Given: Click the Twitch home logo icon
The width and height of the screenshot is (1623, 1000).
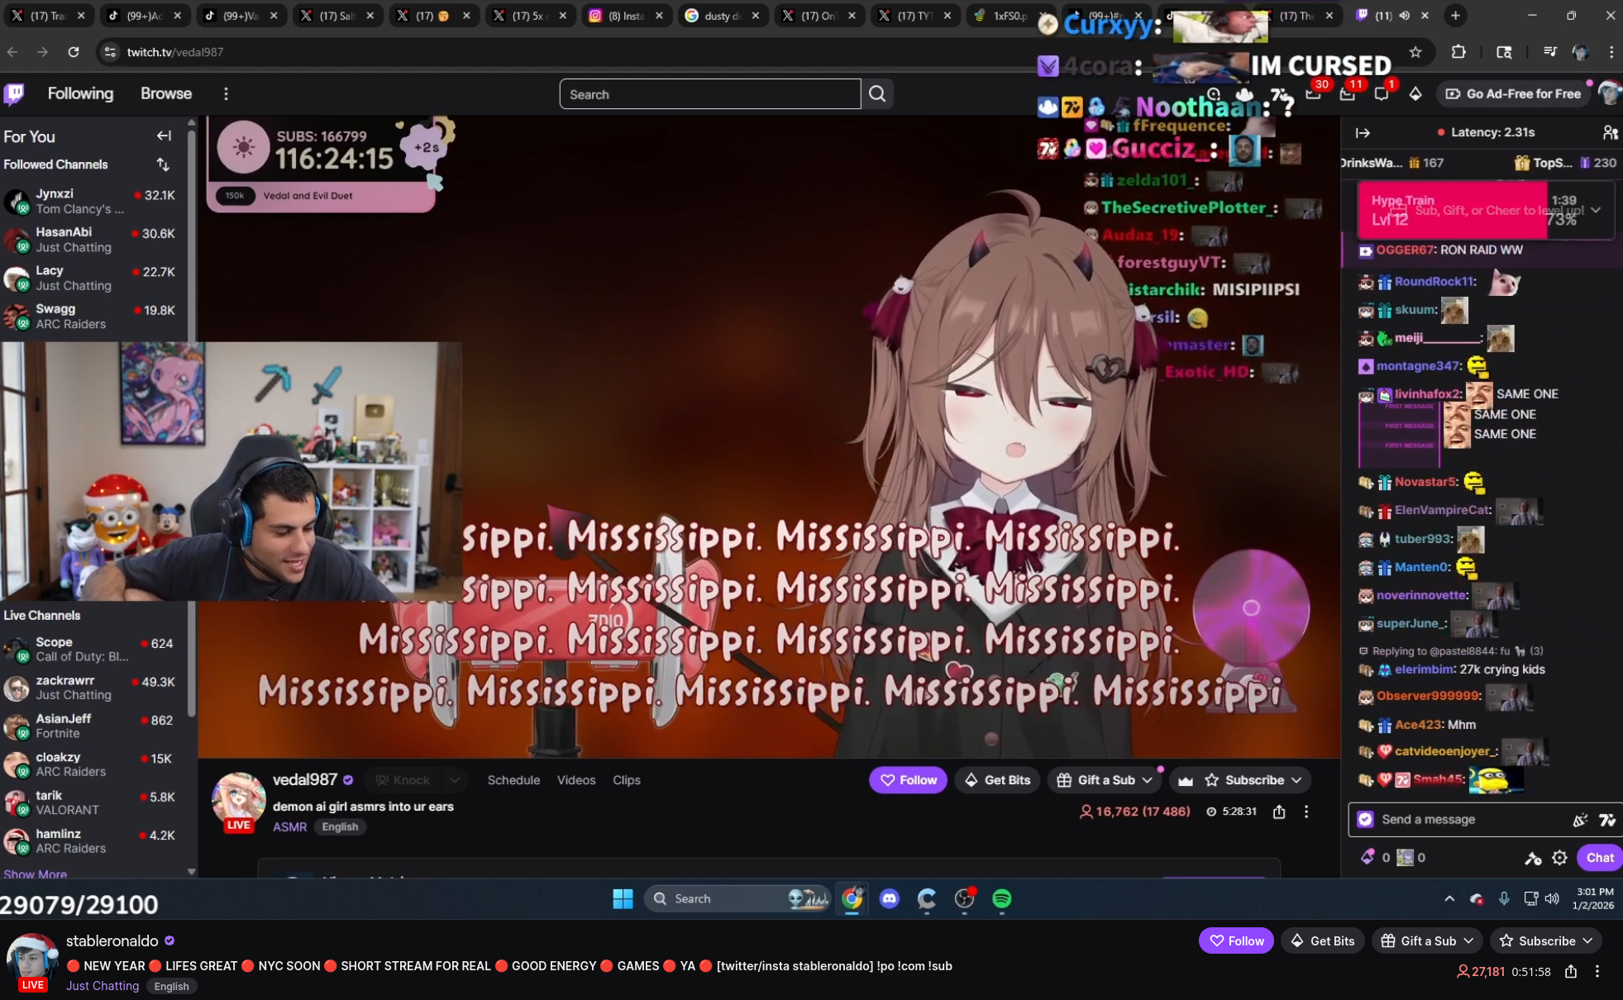Looking at the screenshot, I should coord(15,94).
